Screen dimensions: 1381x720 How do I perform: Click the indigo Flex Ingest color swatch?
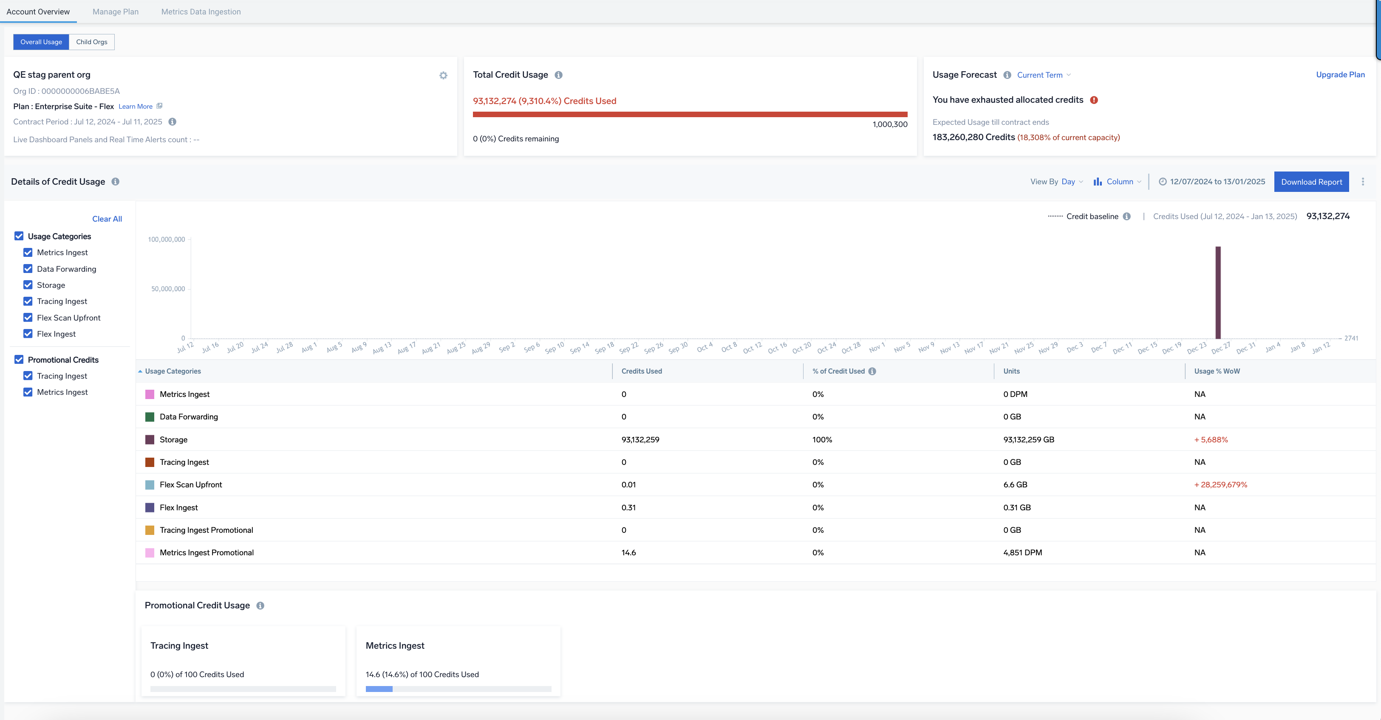[150, 507]
